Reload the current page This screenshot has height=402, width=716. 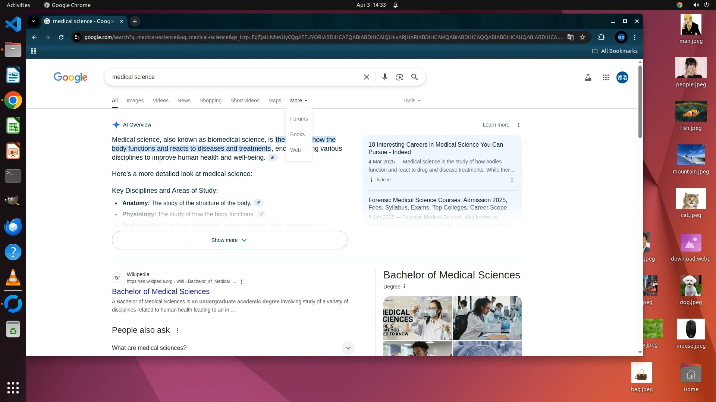click(61, 37)
